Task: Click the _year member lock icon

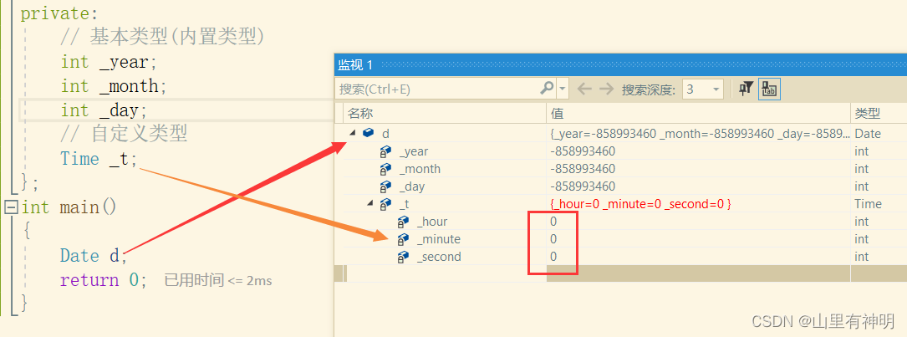Action: 386,151
